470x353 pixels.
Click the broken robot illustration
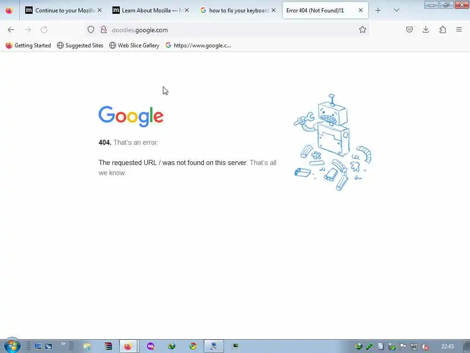(332, 142)
